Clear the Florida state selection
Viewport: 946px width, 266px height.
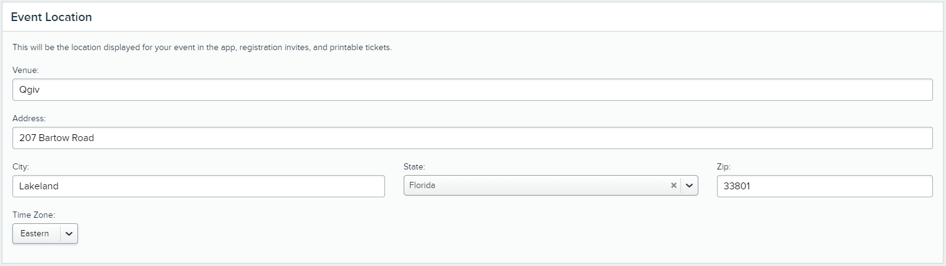point(674,186)
